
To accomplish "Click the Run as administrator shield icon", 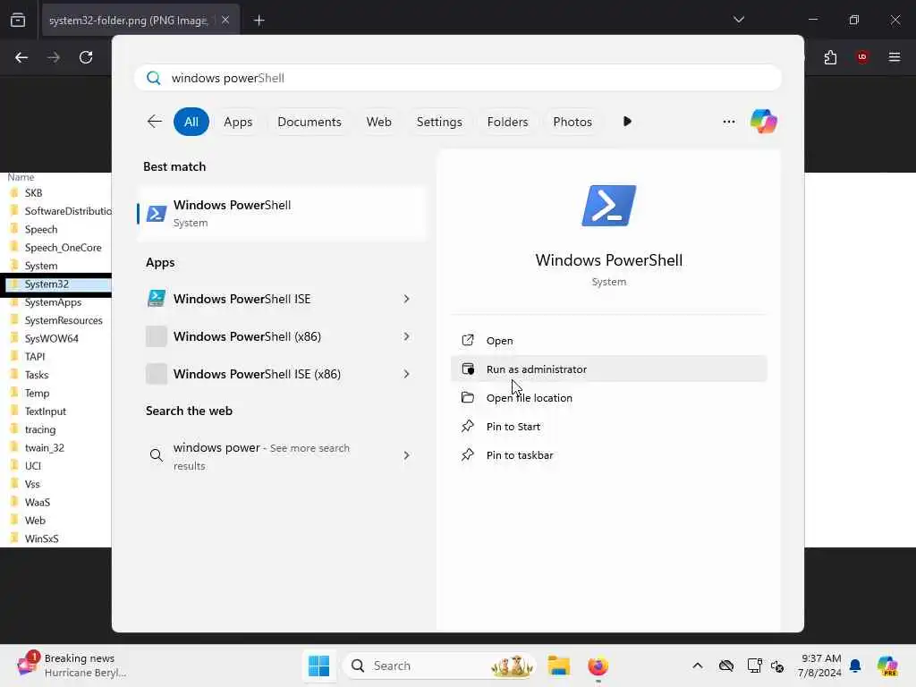I will pyautogui.click(x=468, y=369).
